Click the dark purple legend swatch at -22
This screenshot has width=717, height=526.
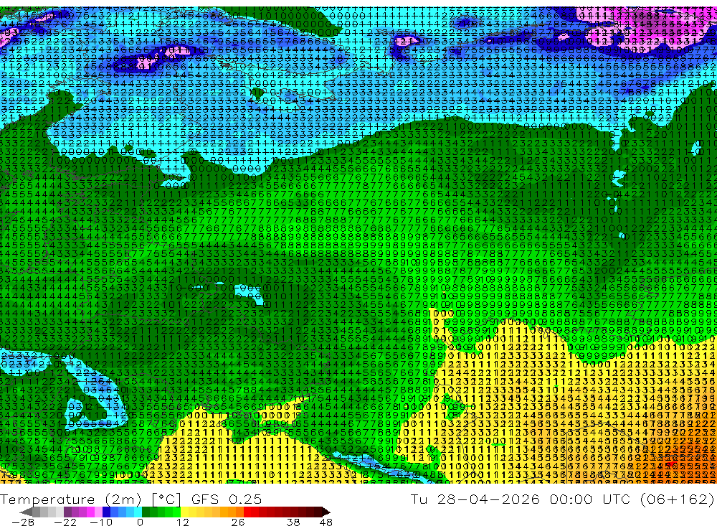coord(67,512)
